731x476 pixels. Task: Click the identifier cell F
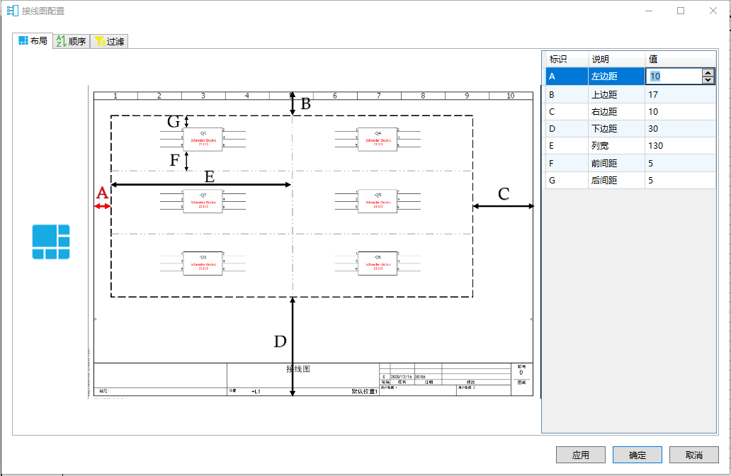point(567,163)
